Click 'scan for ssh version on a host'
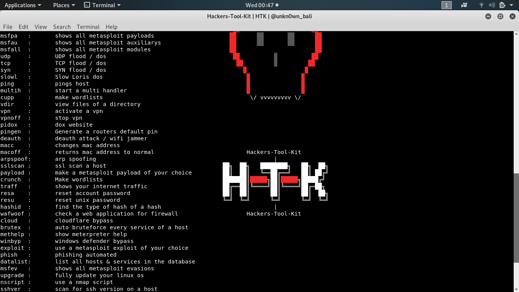The image size is (519, 292). coord(106,289)
